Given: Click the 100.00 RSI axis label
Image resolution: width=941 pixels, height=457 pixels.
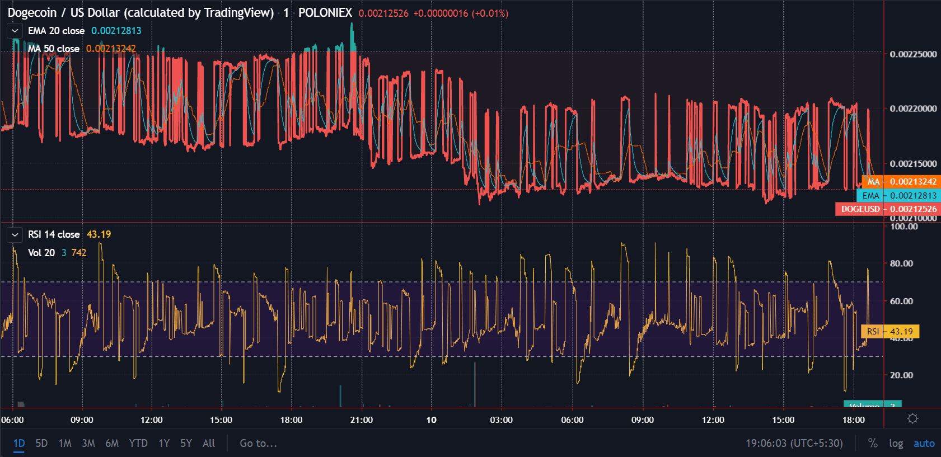Looking at the screenshot, I should coord(904,227).
